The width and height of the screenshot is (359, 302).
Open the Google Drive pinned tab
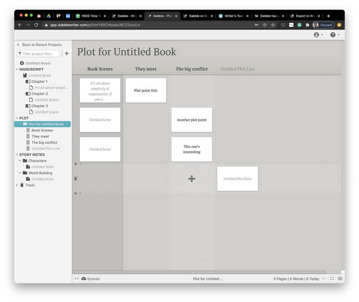coord(48,16)
